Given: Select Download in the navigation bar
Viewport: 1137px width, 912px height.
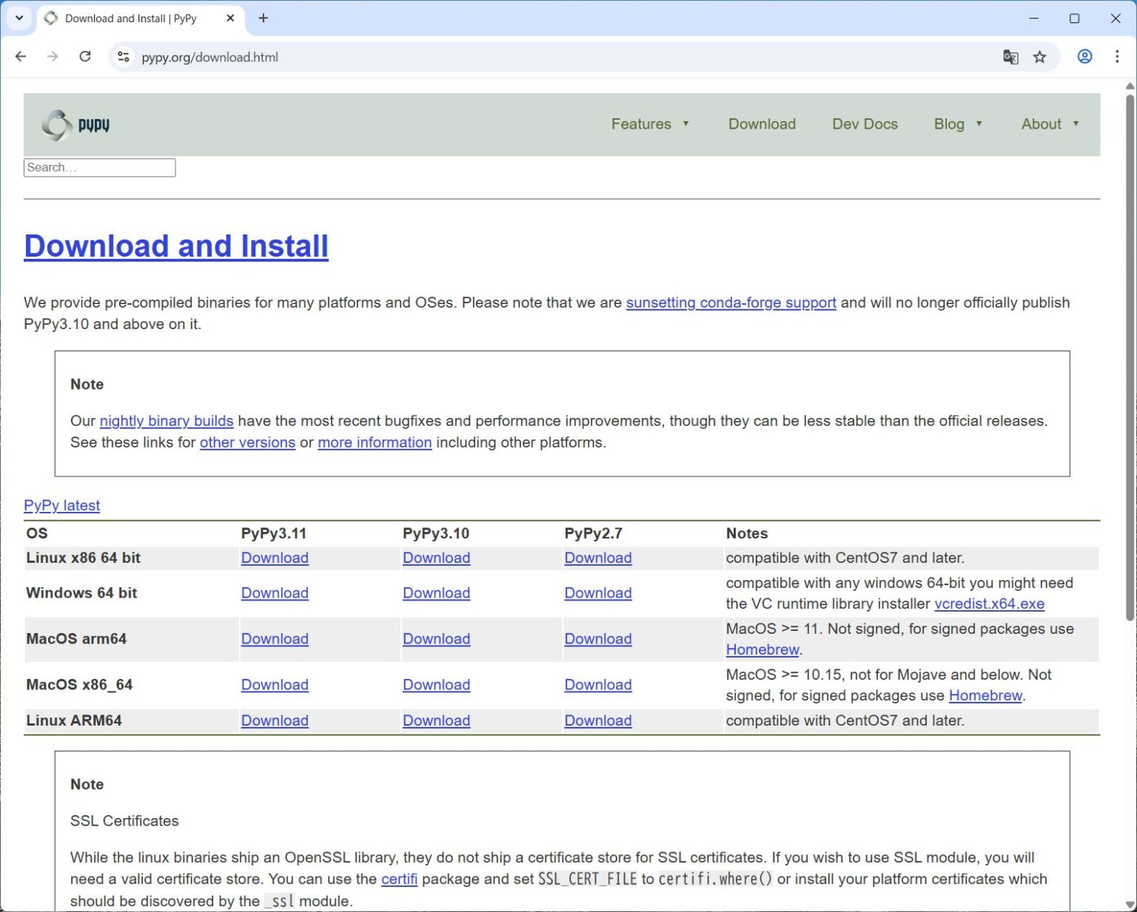Looking at the screenshot, I should [x=762, y=124].
